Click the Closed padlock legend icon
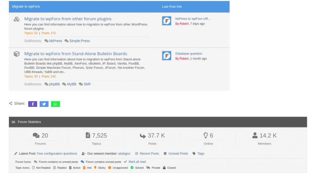 click(x=164, y=168)
